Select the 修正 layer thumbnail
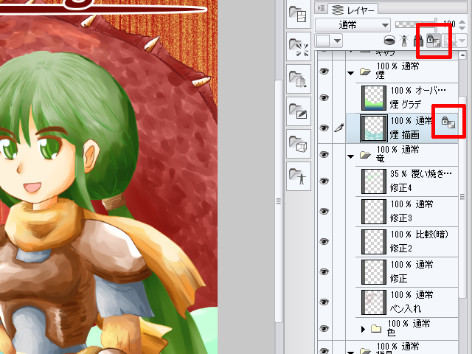The height and width of the screenshot is (354, 472). 374,272
